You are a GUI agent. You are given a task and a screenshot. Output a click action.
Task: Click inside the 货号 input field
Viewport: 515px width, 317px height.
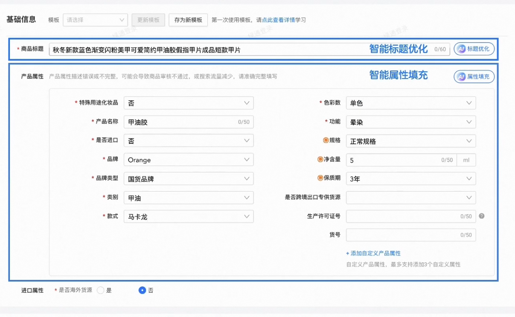[x=410, y=235]
